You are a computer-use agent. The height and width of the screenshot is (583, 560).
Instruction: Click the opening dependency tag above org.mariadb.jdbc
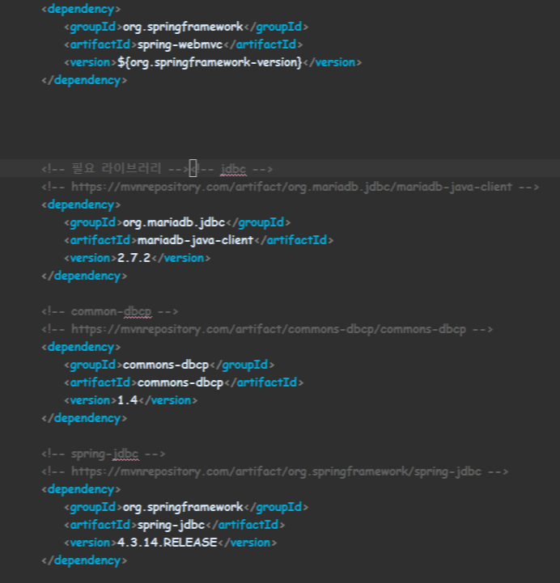(x=81, y=205)
